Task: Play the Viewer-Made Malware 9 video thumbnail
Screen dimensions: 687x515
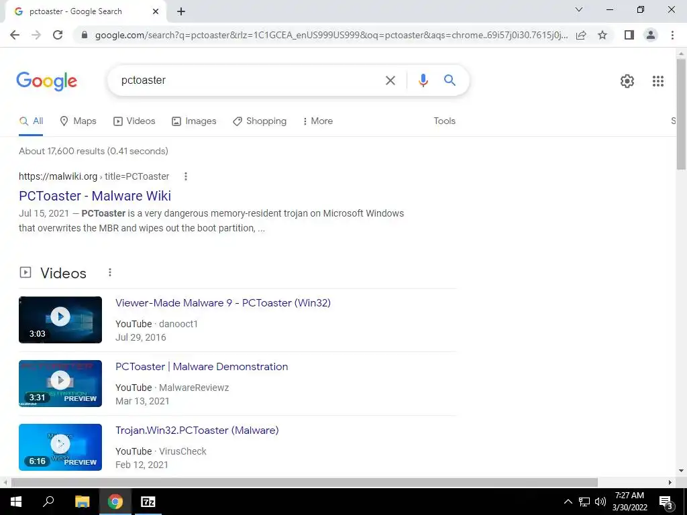Action: 60,320
